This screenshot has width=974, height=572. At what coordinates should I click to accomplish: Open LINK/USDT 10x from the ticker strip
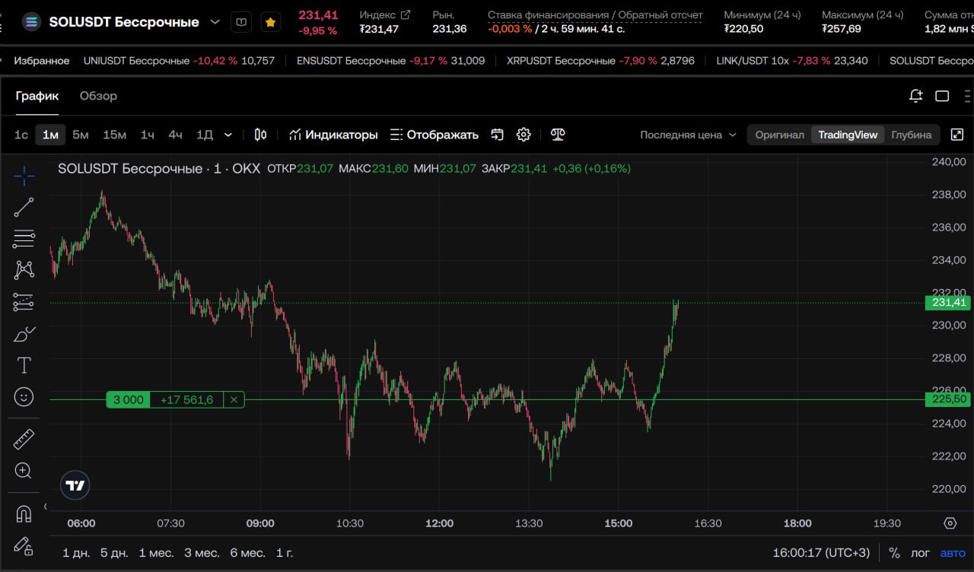792,61
